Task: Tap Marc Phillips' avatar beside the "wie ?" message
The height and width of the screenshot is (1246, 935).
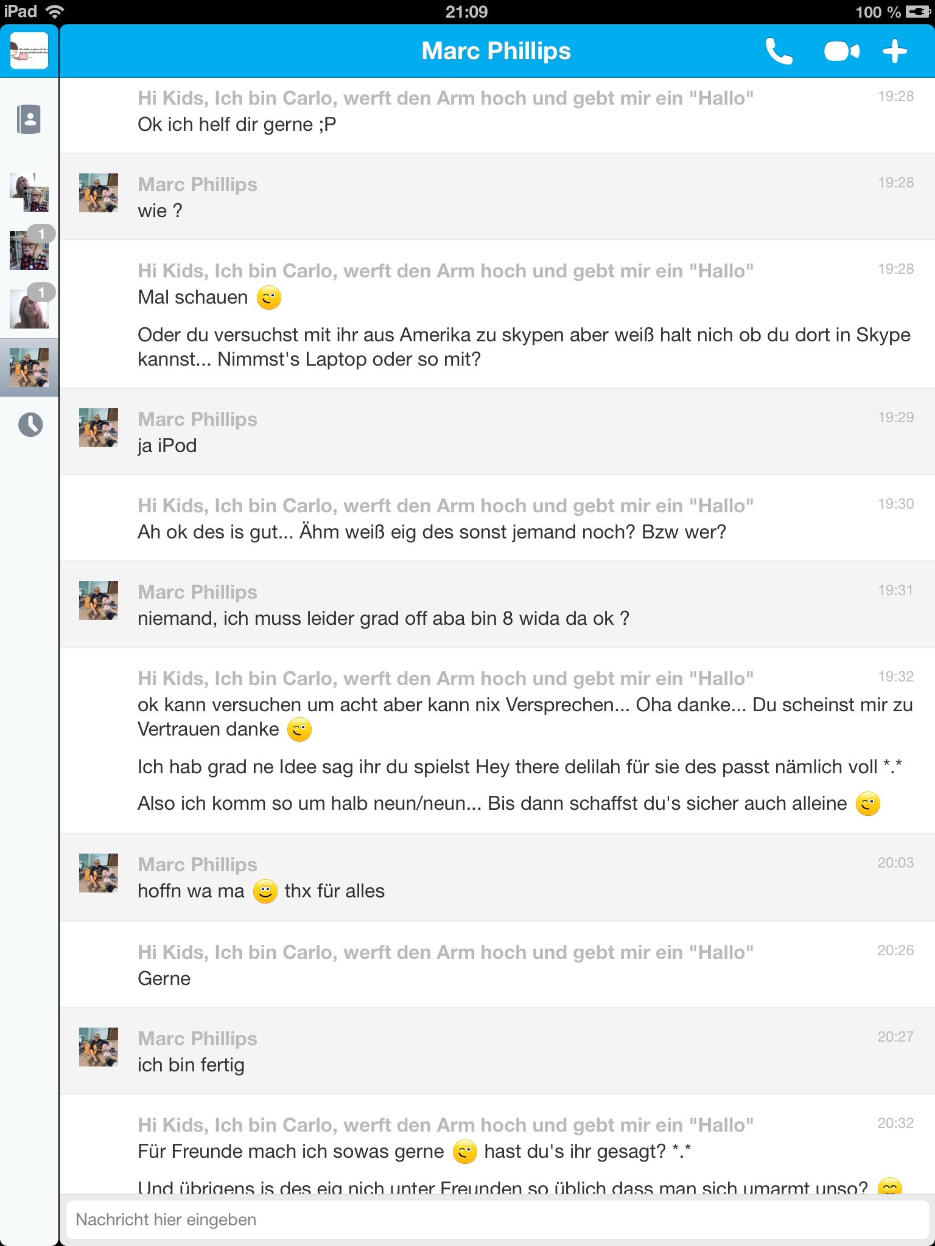Action: (99, 193)
